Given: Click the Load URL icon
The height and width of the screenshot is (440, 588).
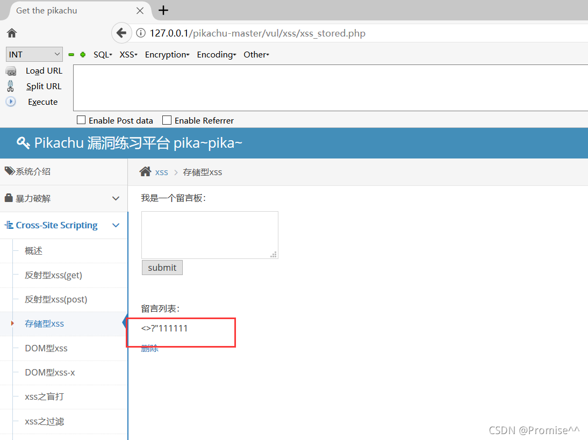Looking at the screenshot, I should click(x=11, y=71).
